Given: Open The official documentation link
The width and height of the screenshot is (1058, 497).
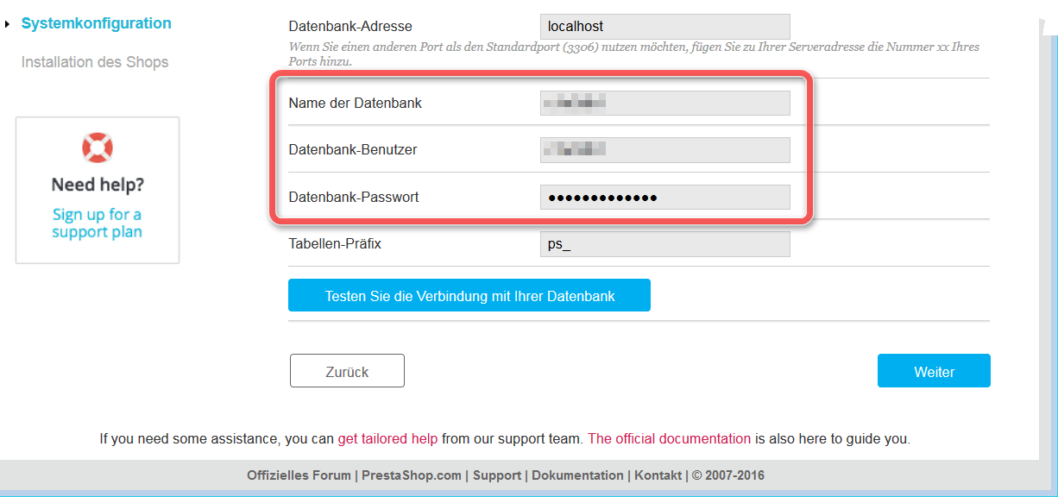Looking at the screenshot, I should [669, 438].
